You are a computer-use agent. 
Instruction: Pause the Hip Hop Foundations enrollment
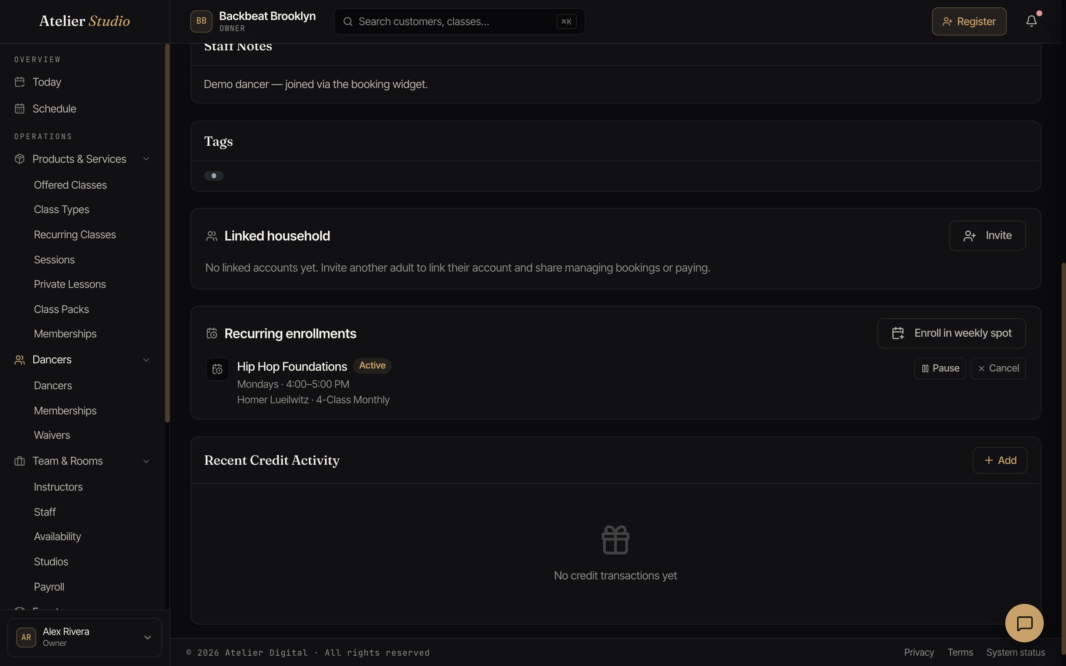point(940,368)
